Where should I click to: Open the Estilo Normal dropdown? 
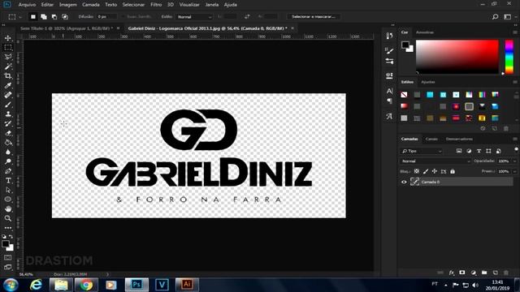194,16
